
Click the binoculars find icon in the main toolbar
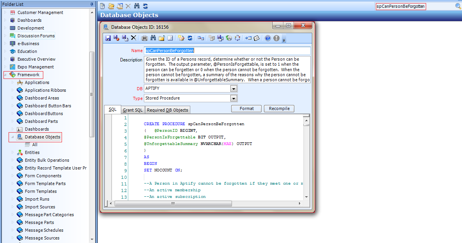(137, 6)
